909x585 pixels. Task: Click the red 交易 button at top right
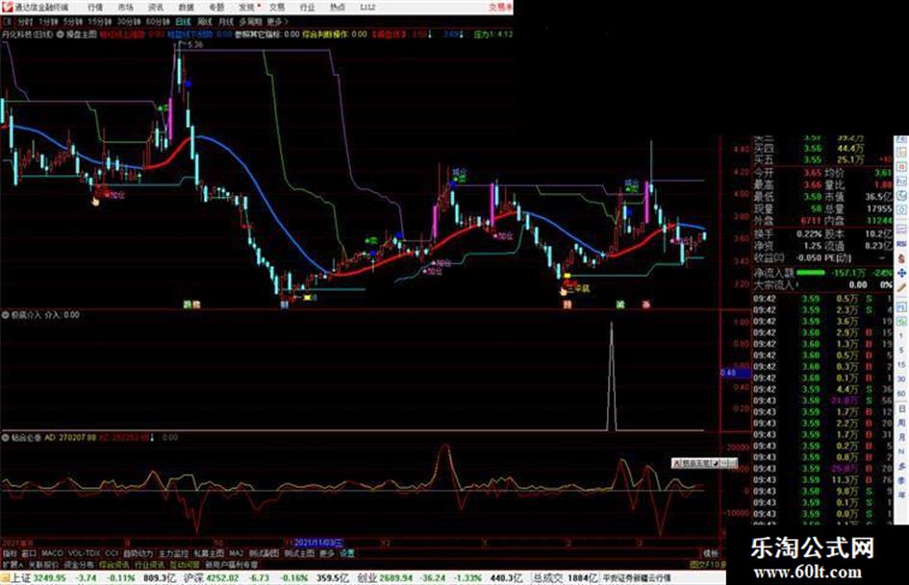[500, 7]
